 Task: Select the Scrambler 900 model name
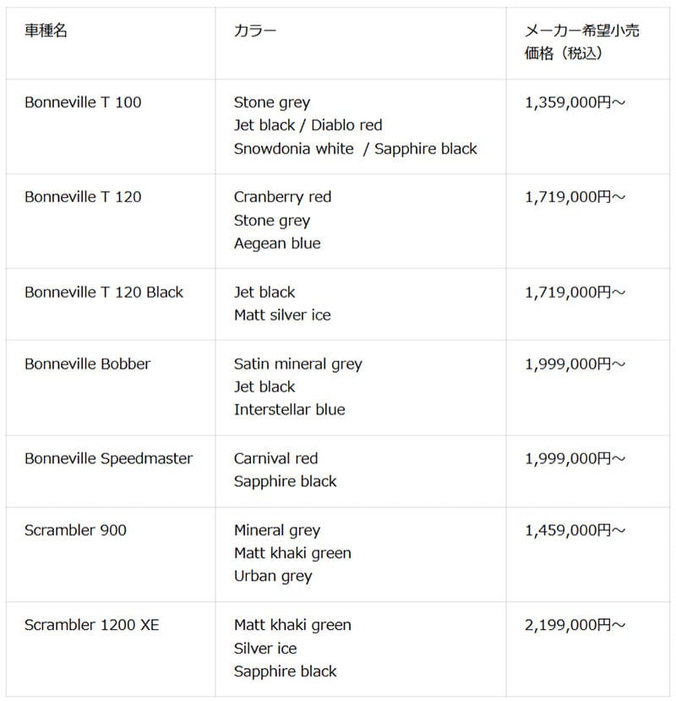76,530
